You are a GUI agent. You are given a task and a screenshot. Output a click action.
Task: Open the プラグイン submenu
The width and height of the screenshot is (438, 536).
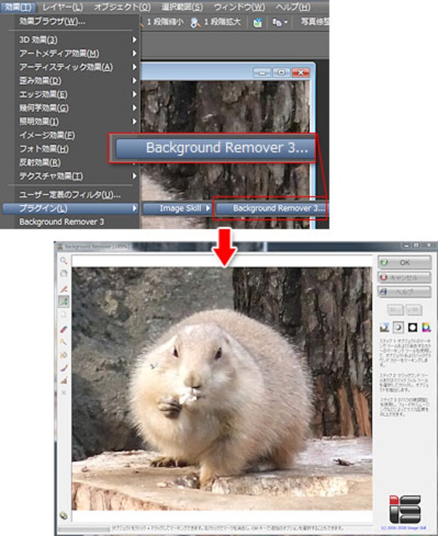(x=70, y=208)
